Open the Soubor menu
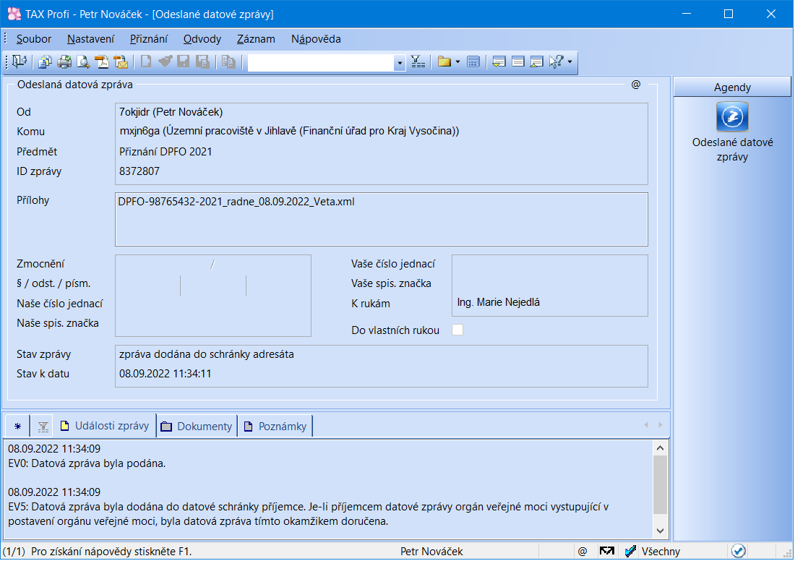The height and width of the screenshot is (561, 795). coord(33,39)
